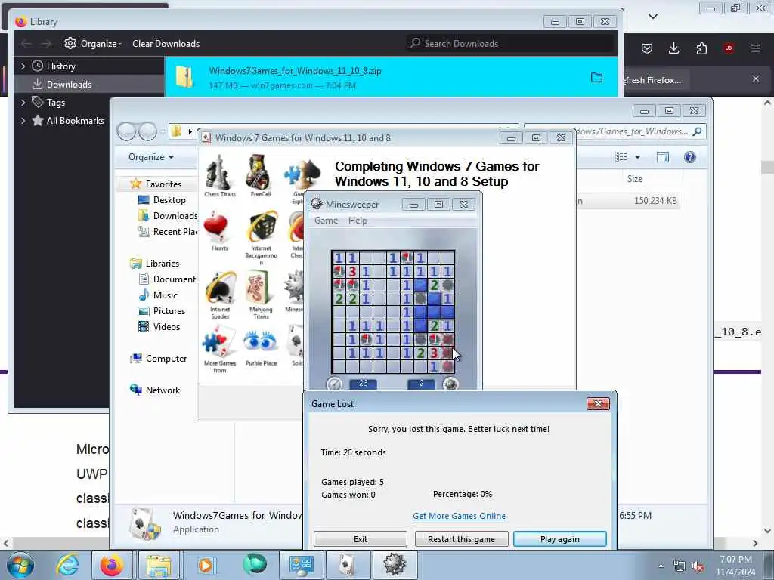Image resolution: width=774 pixels, height=580 pixels.
Task: Expand the Tags tree node
Action: pyautogui.click(x=23, y=103)
